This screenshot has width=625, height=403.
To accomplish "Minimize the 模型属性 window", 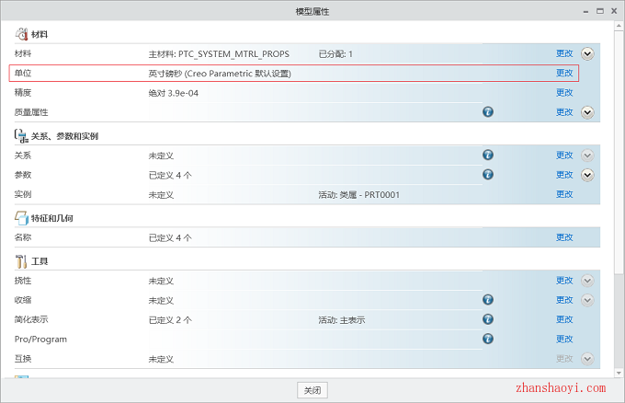I will pos(585,12).
